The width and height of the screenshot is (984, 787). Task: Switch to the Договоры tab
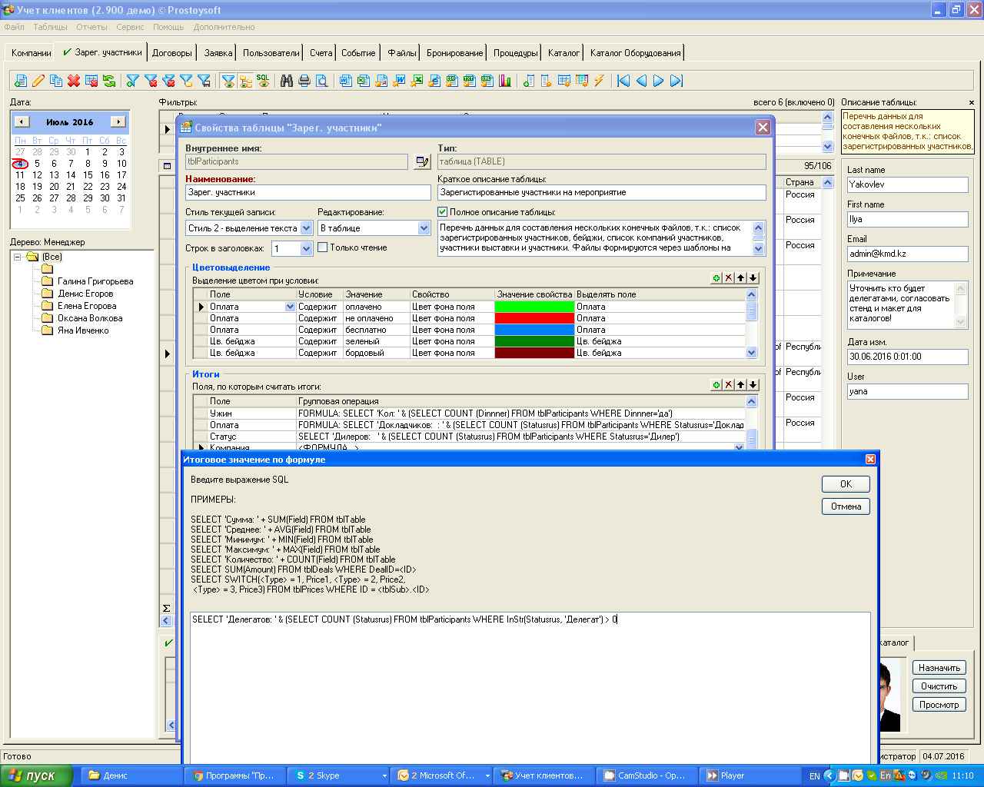pyautogui.click(x=171, y=53)
